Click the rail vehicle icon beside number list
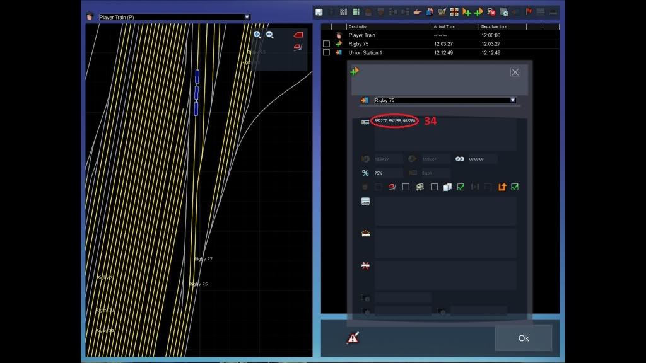Screen dimensions: 646x363 [365, 122]
